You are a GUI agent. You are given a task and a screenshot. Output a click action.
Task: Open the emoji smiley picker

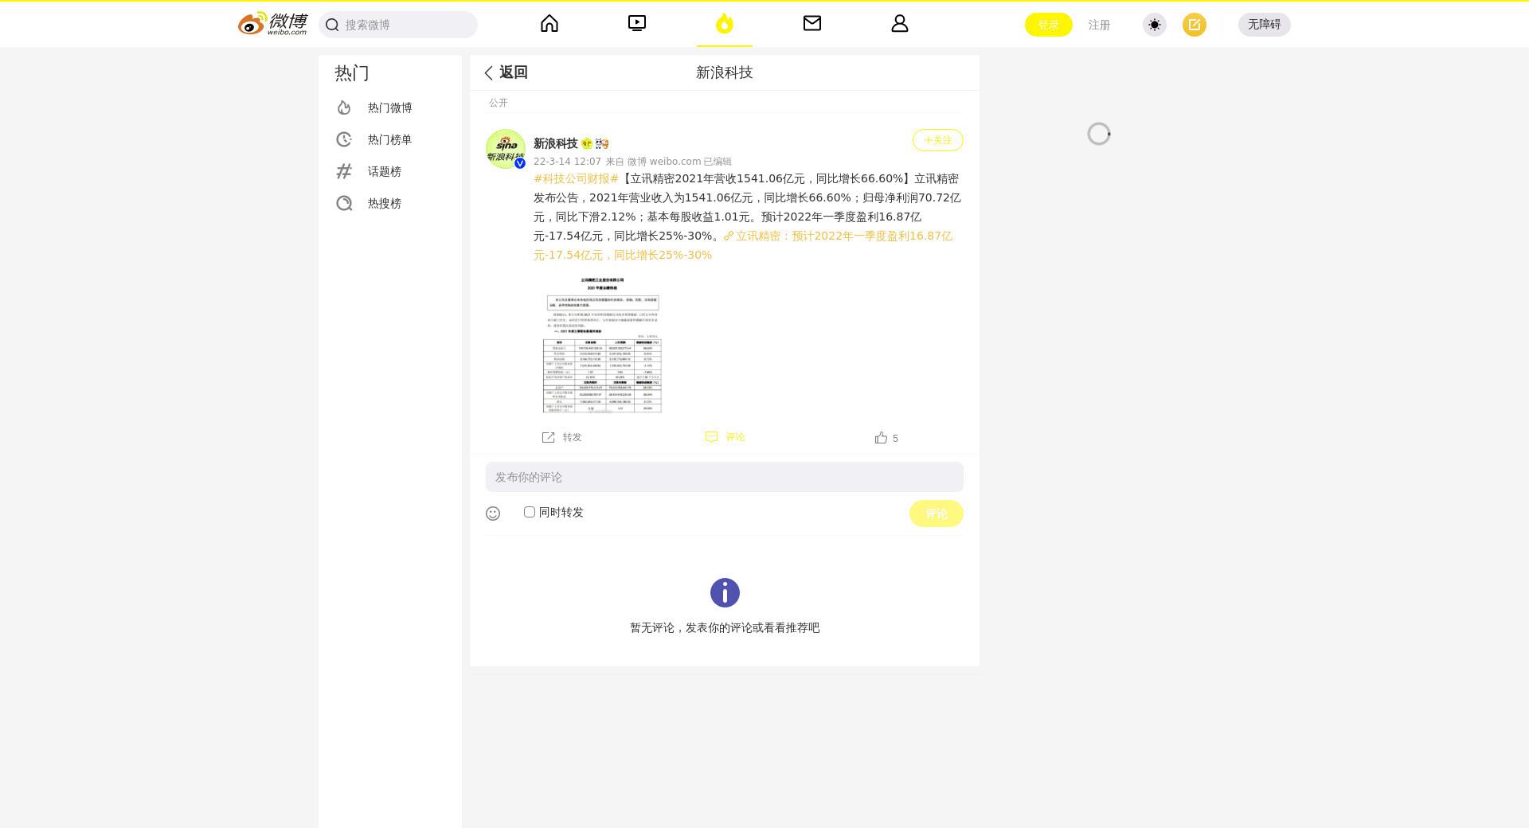493,514
